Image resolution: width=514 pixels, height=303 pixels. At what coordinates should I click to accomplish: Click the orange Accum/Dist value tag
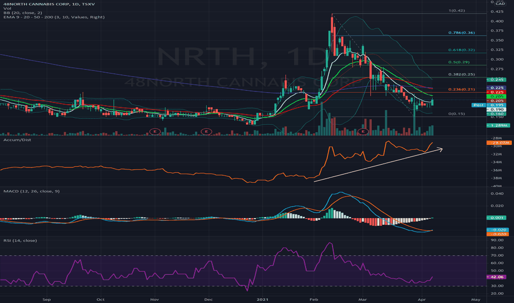tap(499, 143)
